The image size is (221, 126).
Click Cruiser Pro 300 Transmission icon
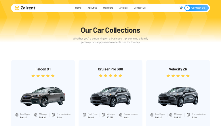(121, 115)
